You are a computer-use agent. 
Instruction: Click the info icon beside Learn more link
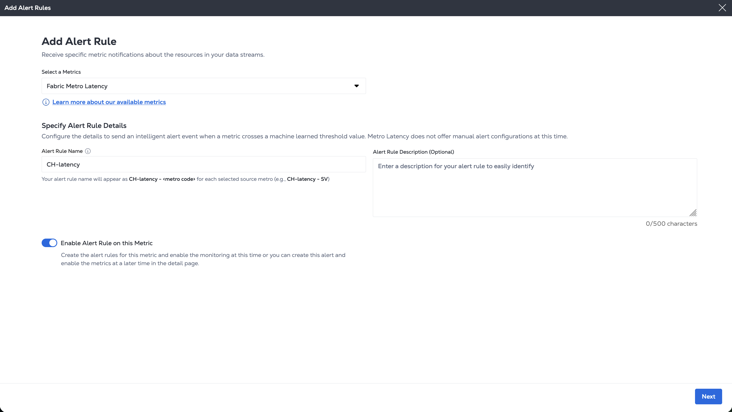(x=46, y=102)
